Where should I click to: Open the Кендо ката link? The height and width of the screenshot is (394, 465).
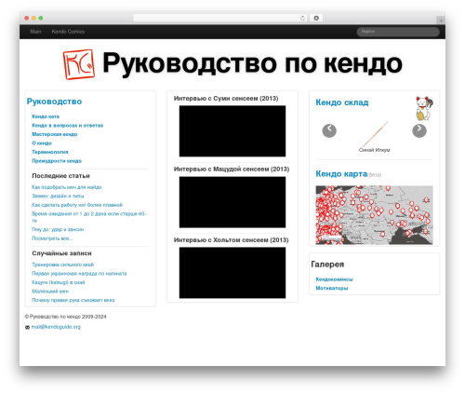[x=46, y=116]
